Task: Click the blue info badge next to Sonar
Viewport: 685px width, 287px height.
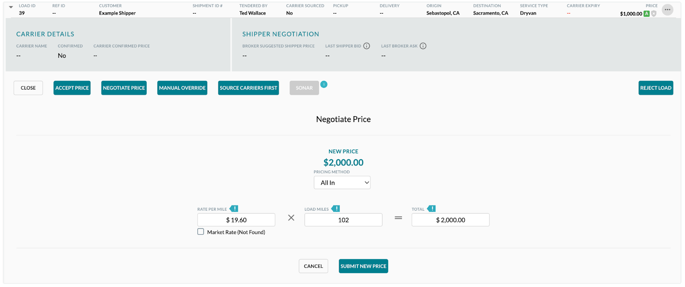Action: (x=324, y=84)
